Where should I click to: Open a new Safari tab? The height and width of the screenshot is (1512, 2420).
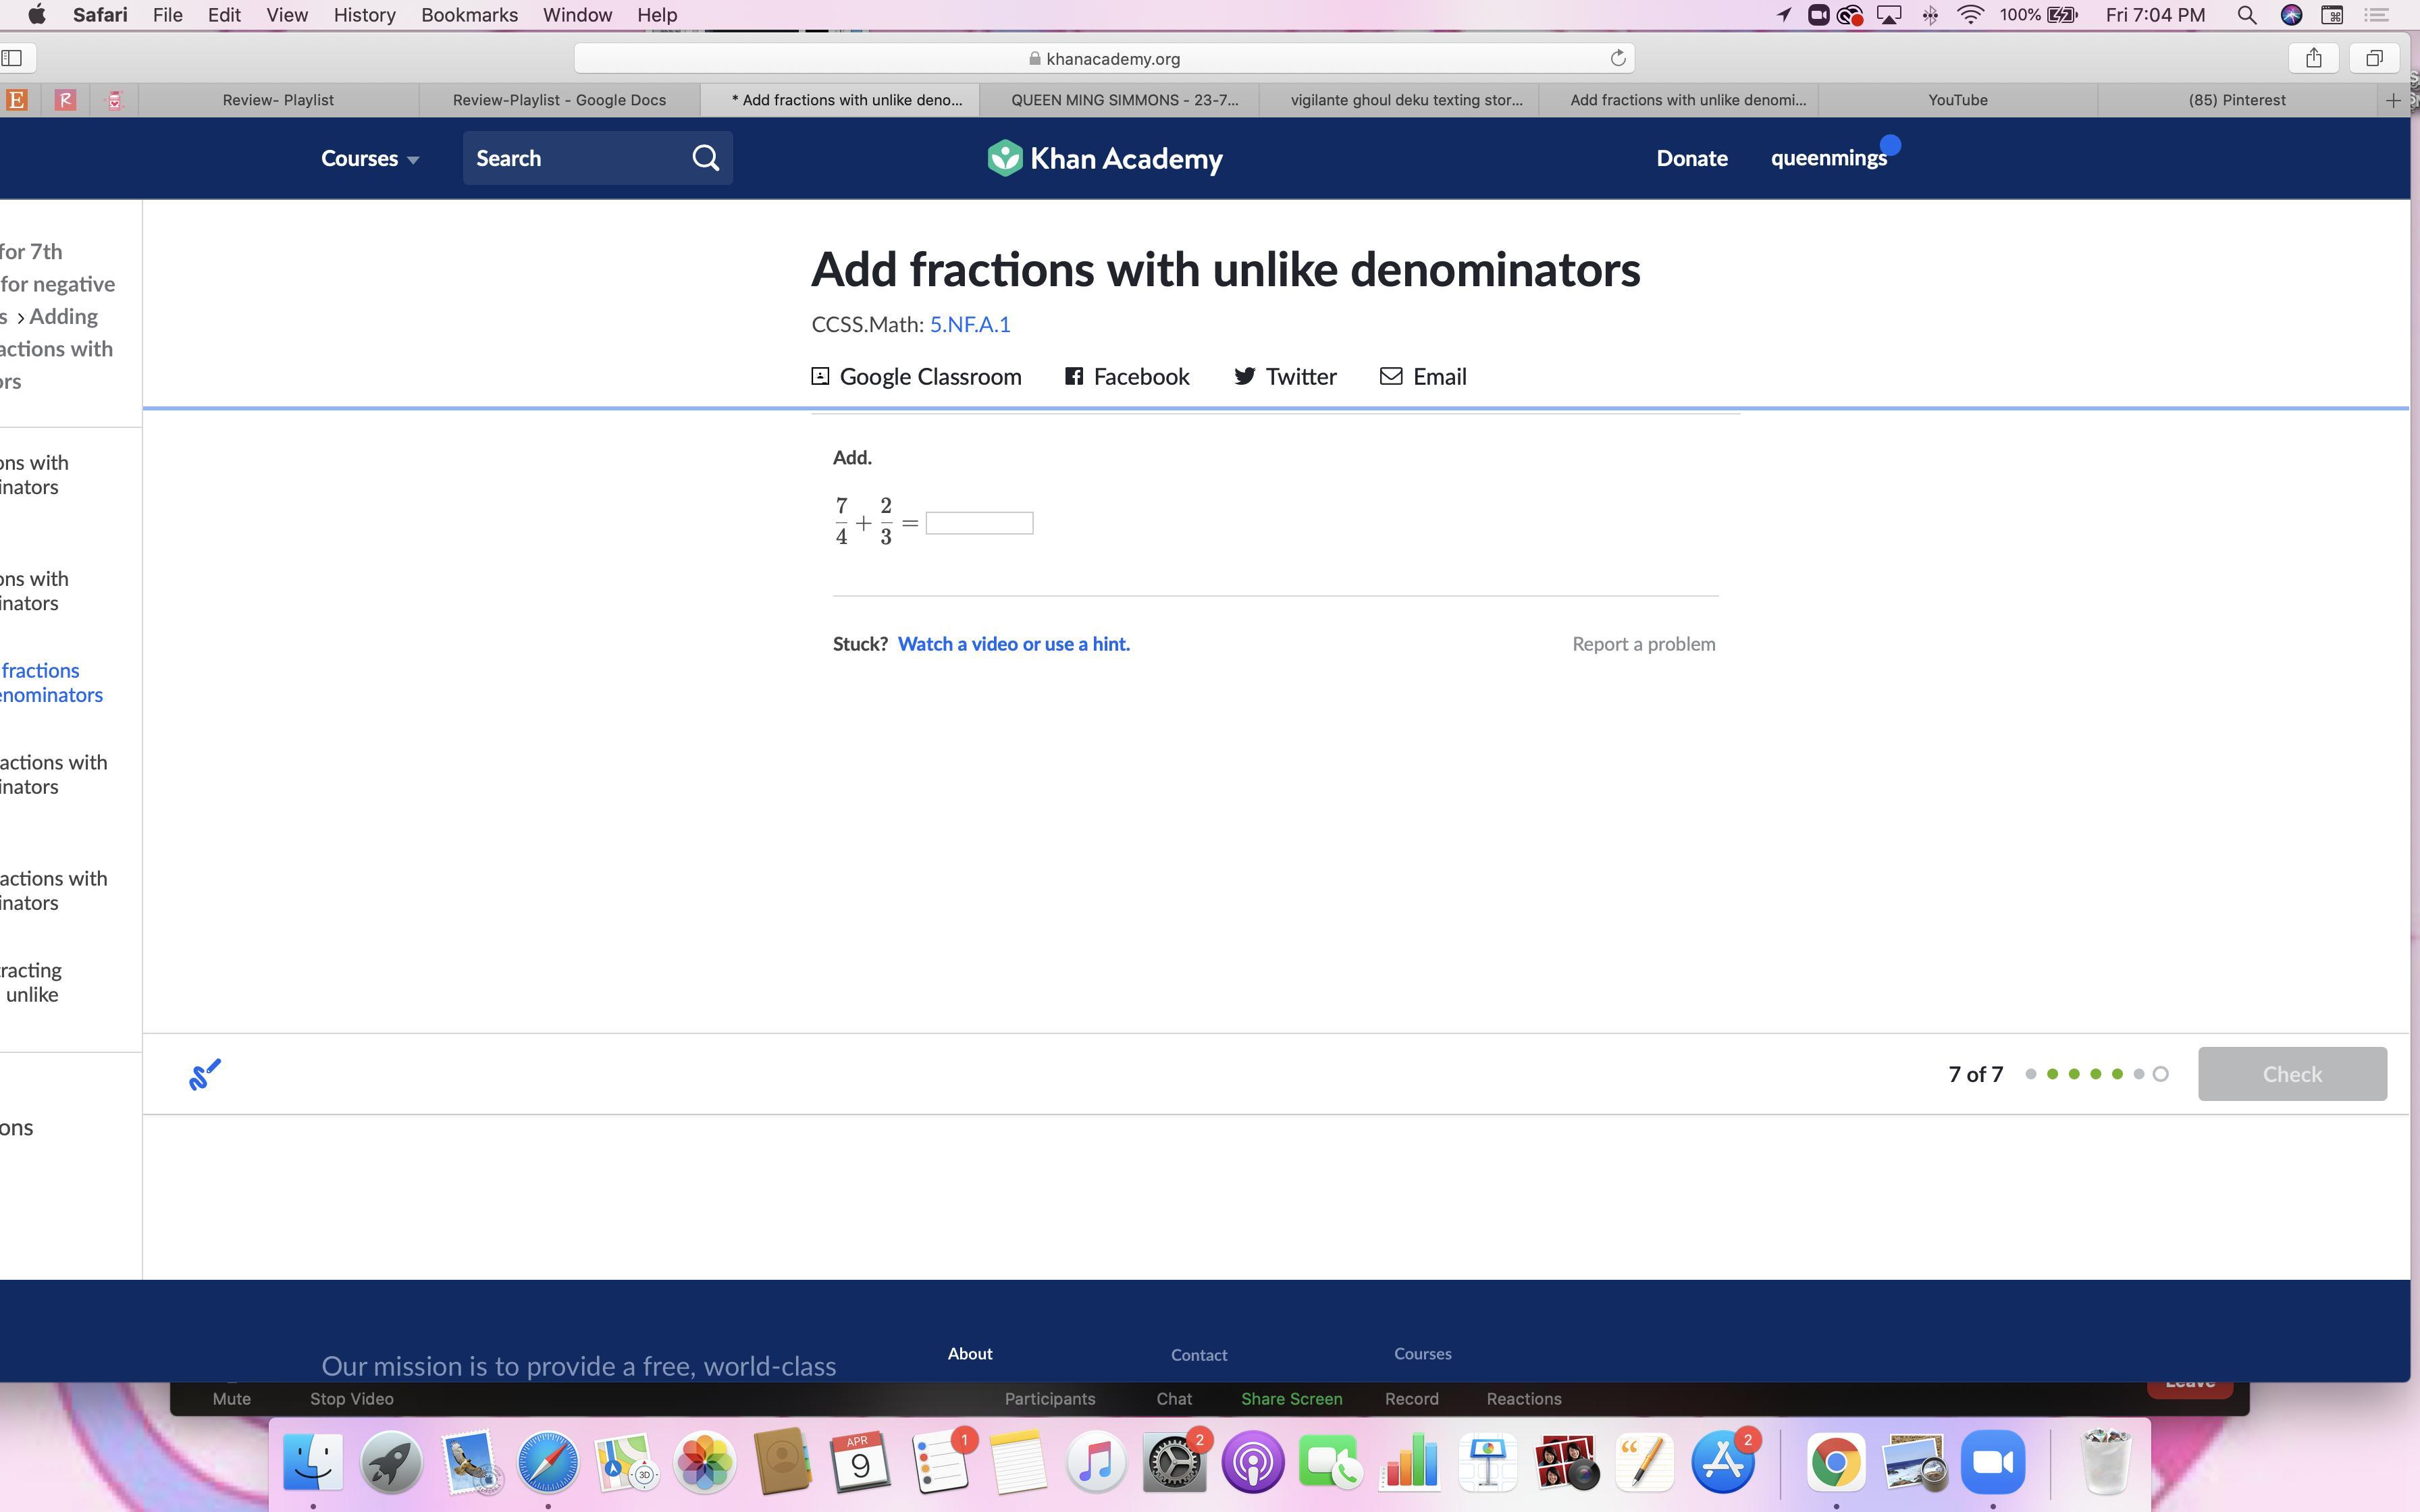coord(2393,100)
